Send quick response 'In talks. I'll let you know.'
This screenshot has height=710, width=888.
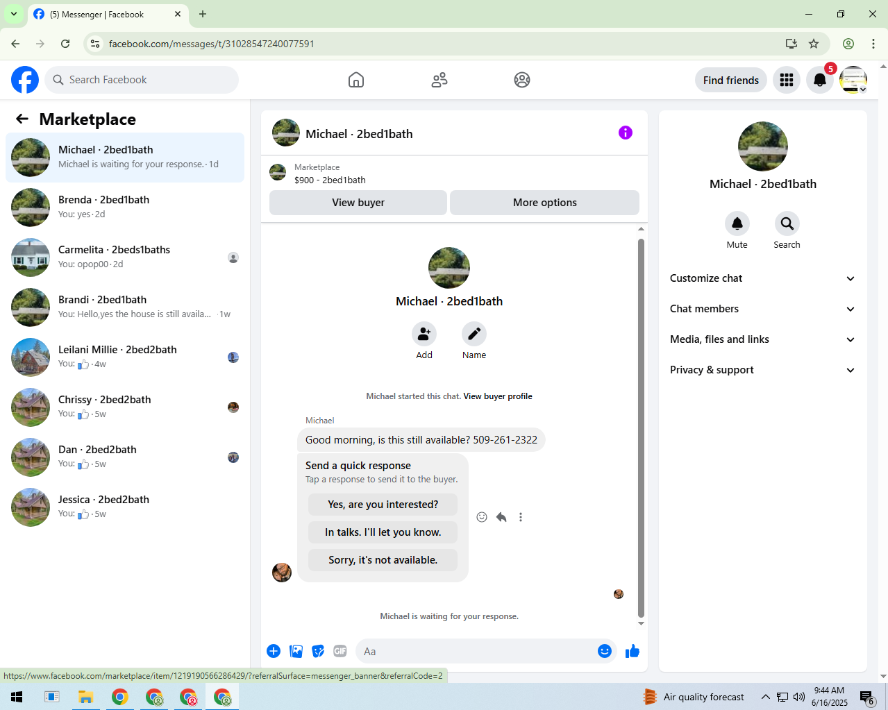coord(383,532)
